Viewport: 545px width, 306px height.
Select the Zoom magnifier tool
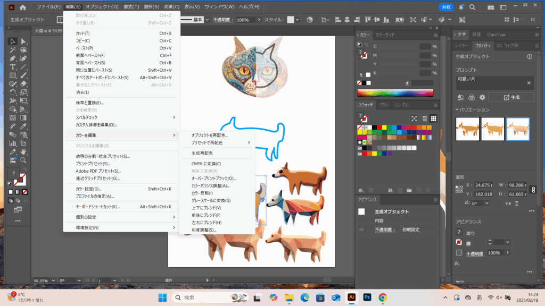pos(23,159)
